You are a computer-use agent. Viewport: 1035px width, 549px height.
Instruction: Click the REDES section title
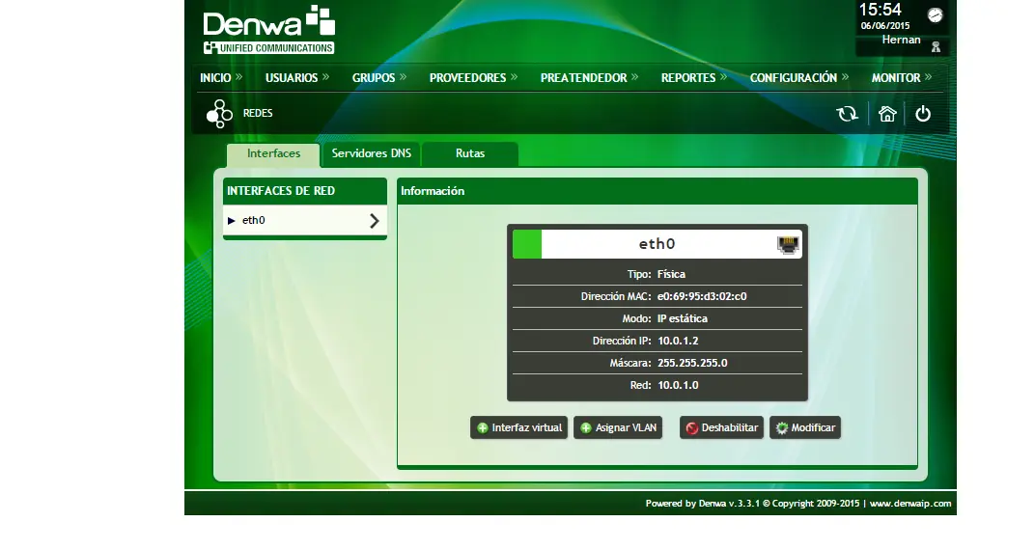(x=258, y=114)
